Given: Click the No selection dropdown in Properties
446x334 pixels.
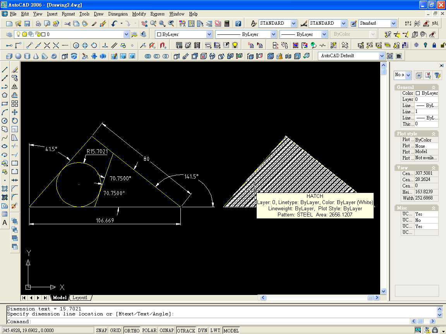Looking at the screenshot, I should tap(403, 75).
